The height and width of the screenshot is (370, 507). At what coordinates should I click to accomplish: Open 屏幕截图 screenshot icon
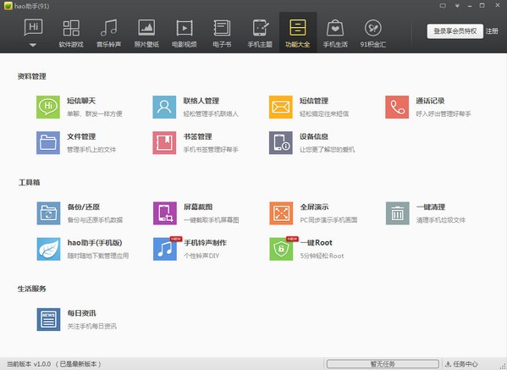click(165, 213)
